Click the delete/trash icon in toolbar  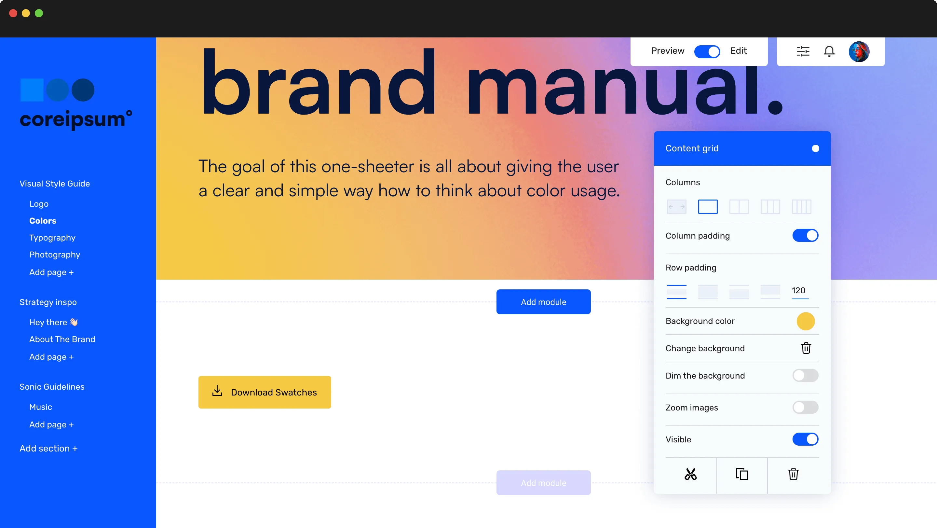pos(793,475)
